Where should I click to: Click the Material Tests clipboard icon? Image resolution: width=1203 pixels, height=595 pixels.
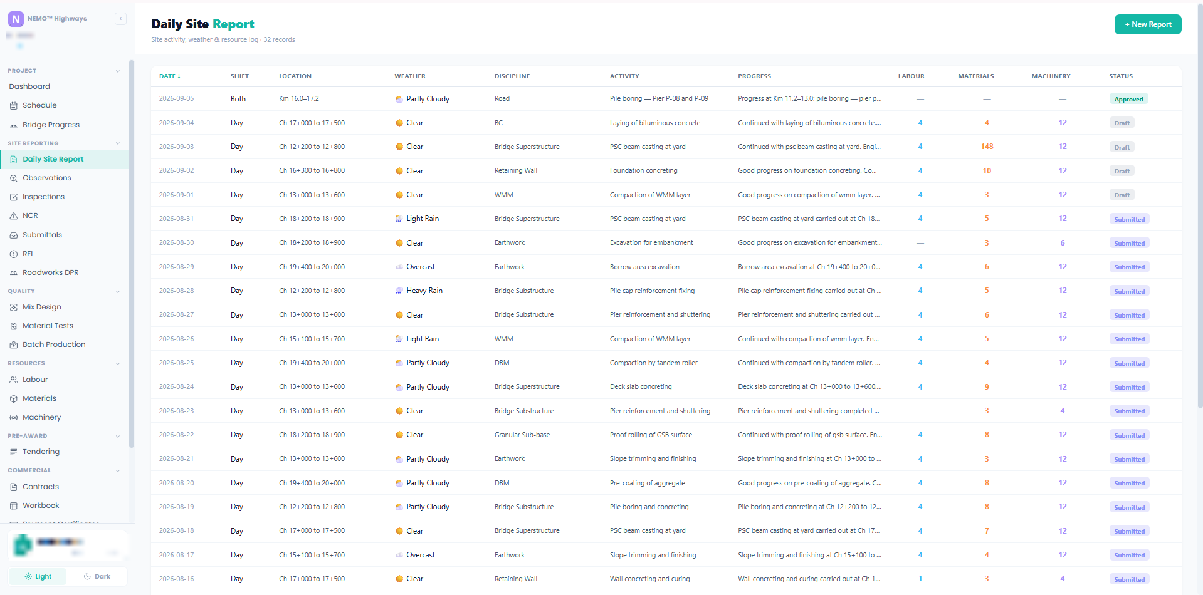[14, 326]
